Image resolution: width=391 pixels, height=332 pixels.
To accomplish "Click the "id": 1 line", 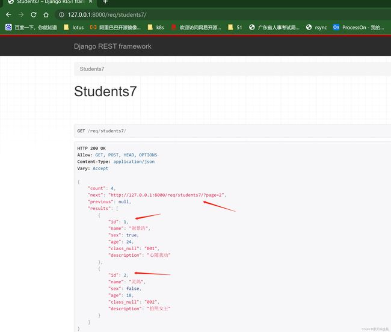I will pyautogui.click(x=118, y=222).
